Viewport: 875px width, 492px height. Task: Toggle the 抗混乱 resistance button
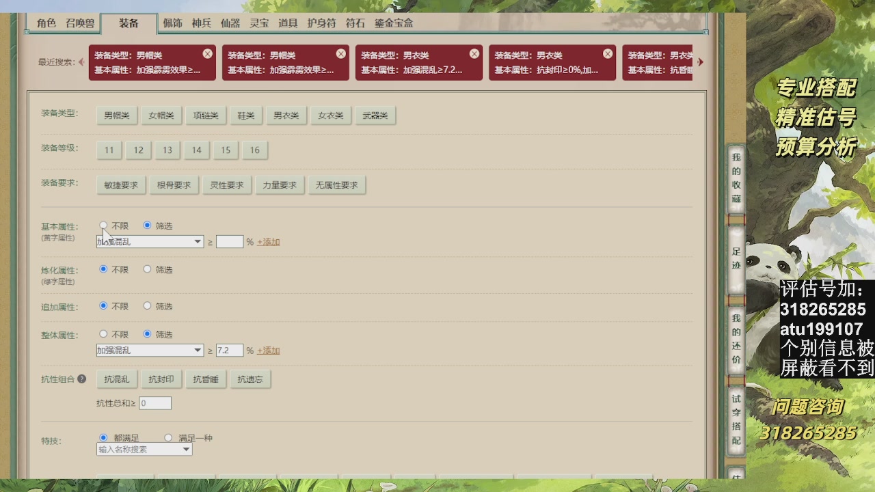(117, 379)
